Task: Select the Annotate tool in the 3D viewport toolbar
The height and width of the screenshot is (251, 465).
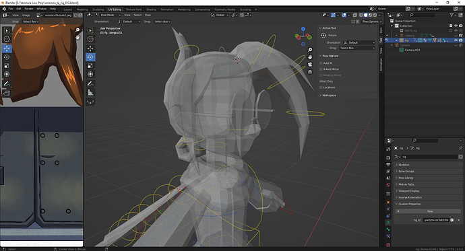Action: pyautogui.click(x=90, y=83)
